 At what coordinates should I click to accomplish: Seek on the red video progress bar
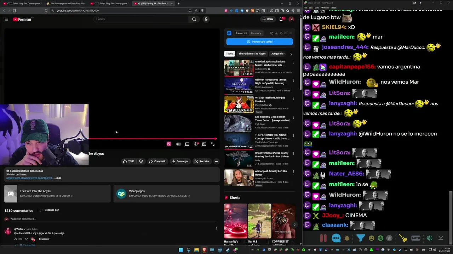[152, 139]
